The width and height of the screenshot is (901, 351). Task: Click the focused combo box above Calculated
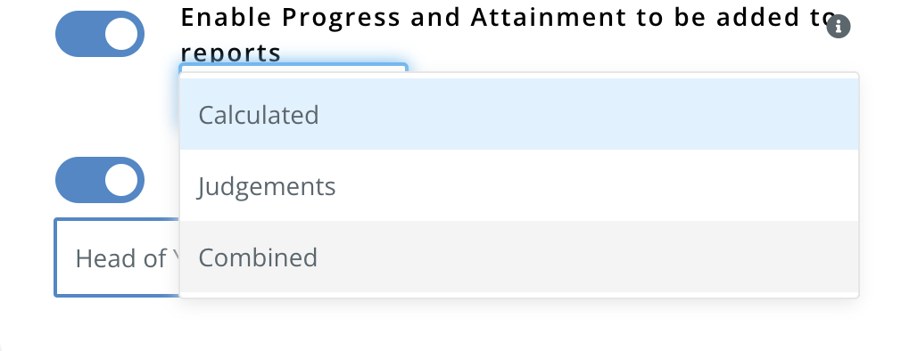[293, 69]
